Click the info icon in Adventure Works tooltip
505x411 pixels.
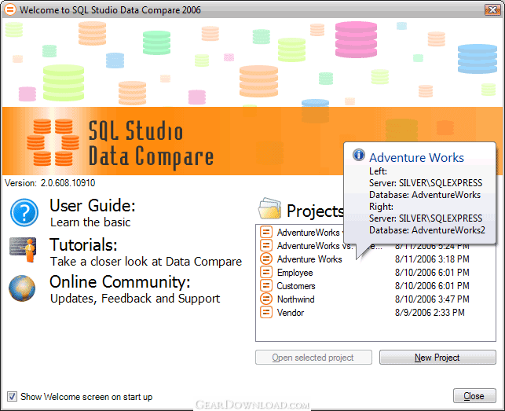(x=359, y=155)
